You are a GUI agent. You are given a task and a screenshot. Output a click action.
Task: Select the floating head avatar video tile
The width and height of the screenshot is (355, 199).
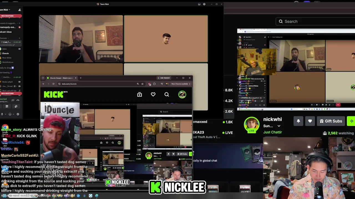pos(166,39)
